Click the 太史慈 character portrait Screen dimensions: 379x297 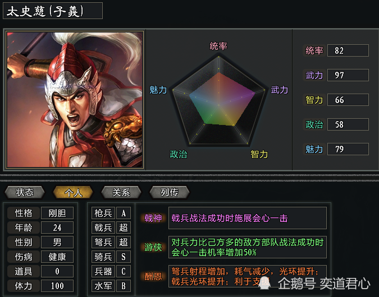(75, 99)
